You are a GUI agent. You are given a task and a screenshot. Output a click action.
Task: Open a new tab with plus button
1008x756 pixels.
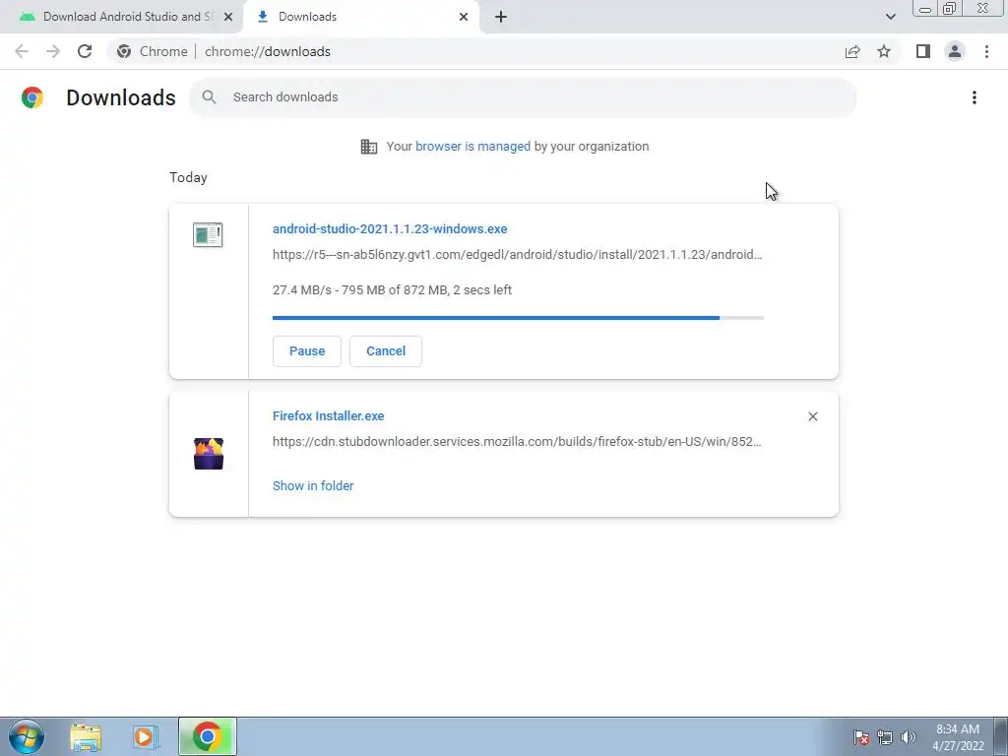501,17
